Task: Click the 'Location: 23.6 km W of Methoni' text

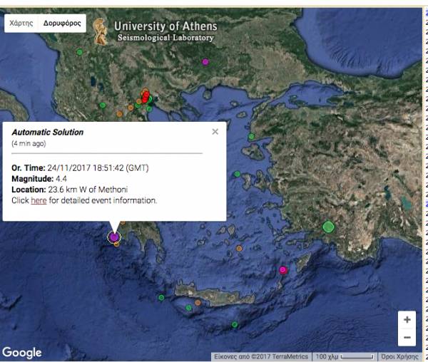Action: [x=70, y=190]
